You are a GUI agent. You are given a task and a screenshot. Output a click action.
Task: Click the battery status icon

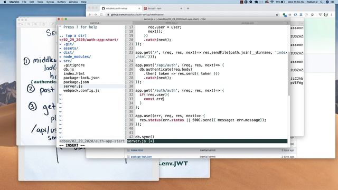[283, 2]
